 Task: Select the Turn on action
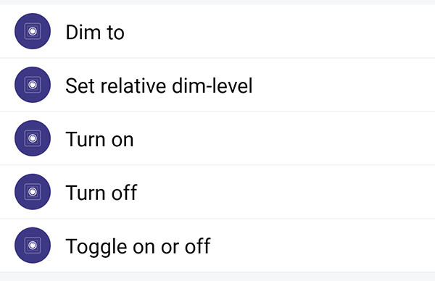coord(217,138)
